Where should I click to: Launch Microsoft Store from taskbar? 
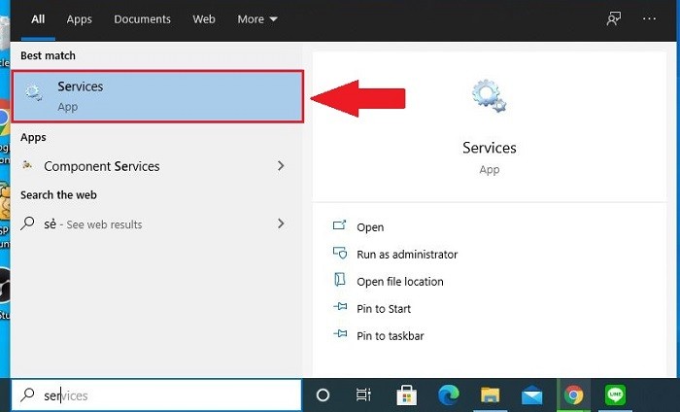point(407,395)
